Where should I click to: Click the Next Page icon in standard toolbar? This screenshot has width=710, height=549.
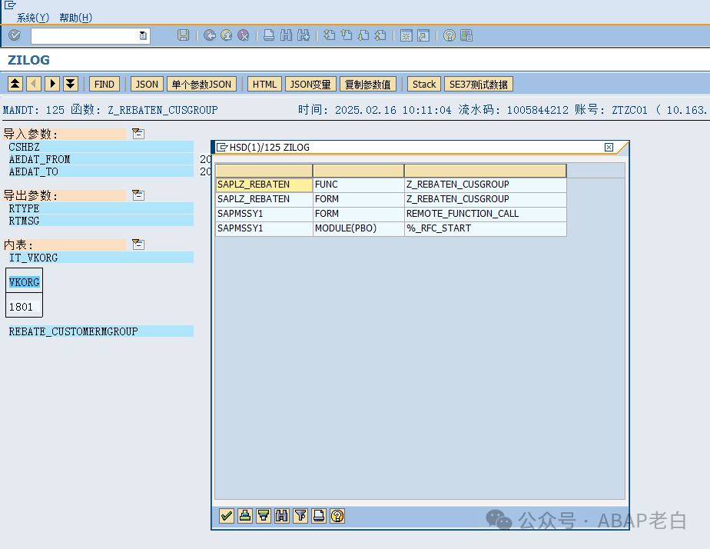point(363,35)
